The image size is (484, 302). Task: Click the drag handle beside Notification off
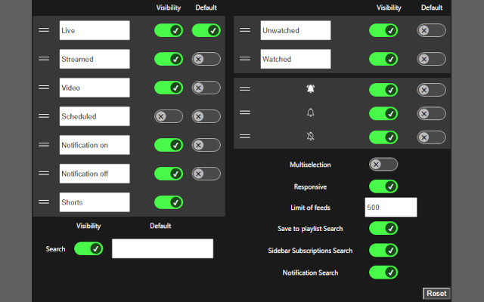point(44,173)
